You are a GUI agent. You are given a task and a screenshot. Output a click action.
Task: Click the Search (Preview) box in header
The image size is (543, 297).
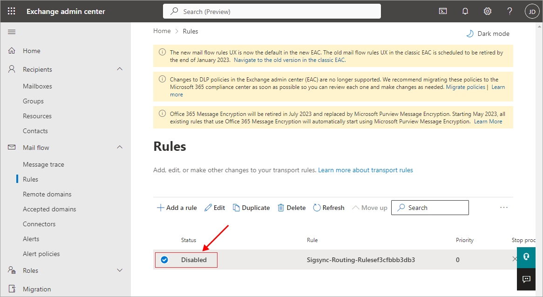click(272, 12)
